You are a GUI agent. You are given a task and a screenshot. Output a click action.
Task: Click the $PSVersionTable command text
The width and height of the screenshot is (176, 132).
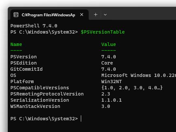[x=103, y=32]
